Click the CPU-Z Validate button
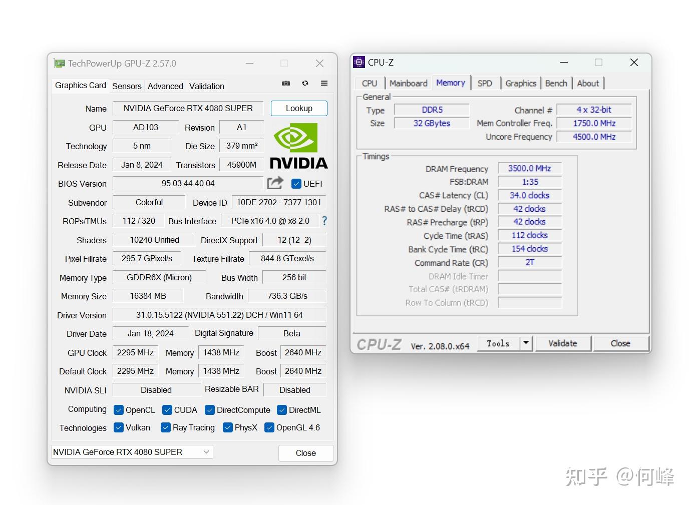The height and width of the screenshot is (505, 692). click(562, 343)
